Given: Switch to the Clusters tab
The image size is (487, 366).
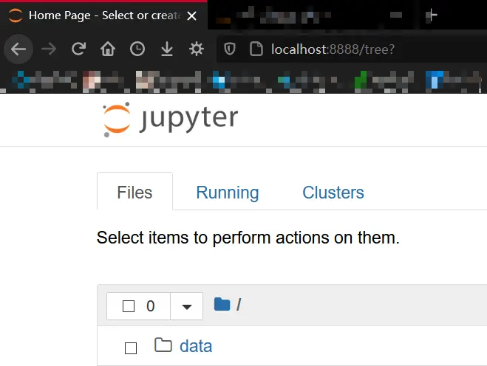Looking at the screenshot, I should 333,193.
